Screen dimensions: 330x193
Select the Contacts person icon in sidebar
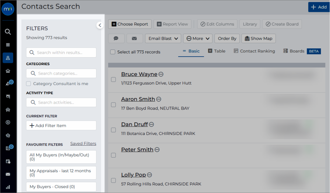[x=8, y=58]
